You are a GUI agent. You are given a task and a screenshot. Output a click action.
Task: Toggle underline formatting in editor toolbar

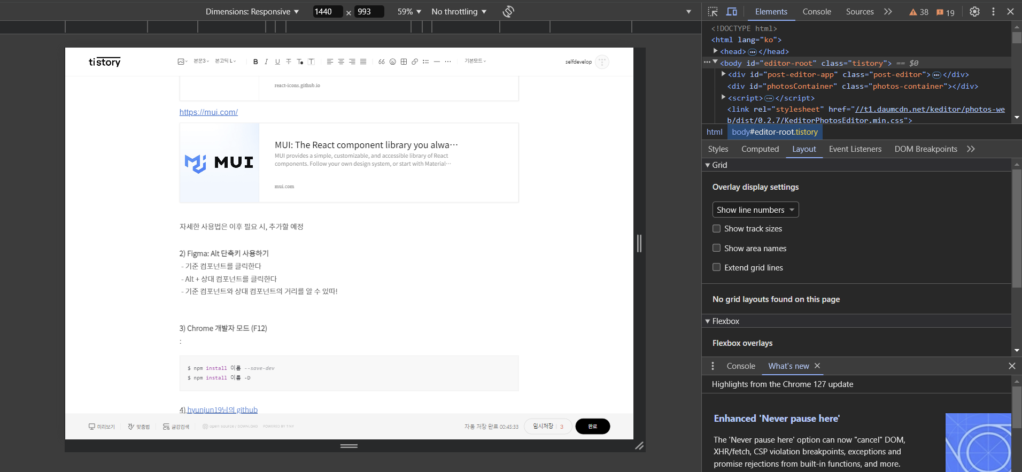pyautogui.click(x=277, y=61)
